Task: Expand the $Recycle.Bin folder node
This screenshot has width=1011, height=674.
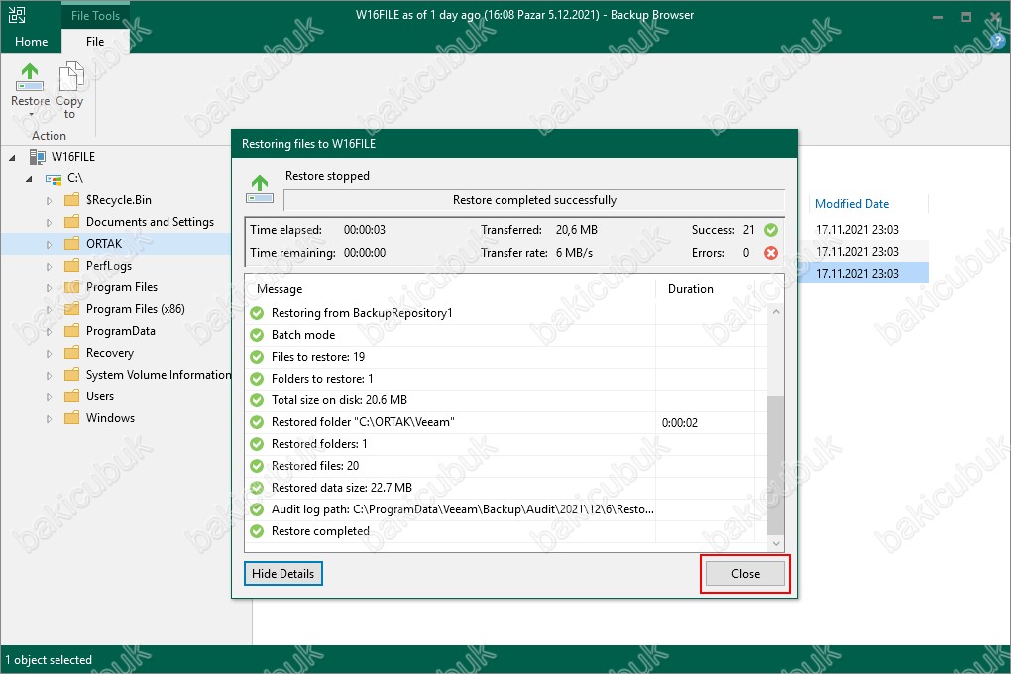Action: tap(49, 200)
